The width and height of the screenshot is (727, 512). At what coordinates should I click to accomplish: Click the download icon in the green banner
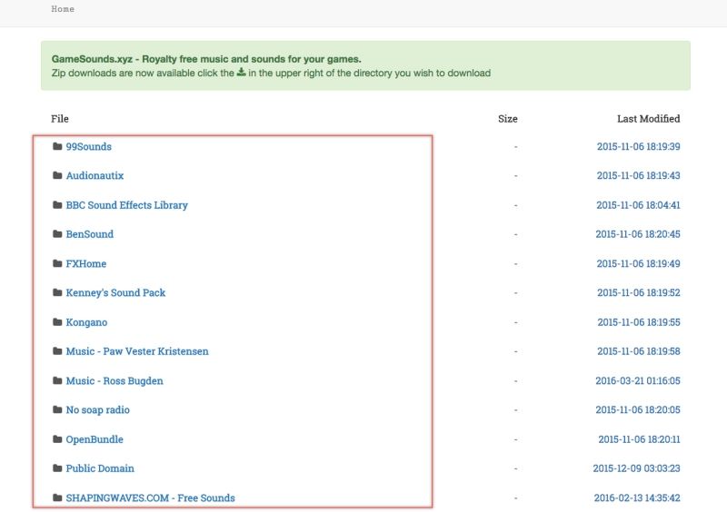241,73
